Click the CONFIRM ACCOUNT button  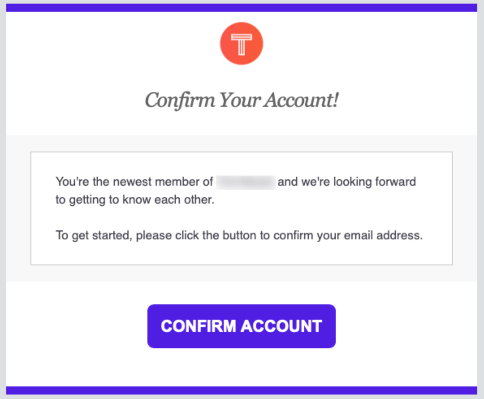(x=241, y=326)
